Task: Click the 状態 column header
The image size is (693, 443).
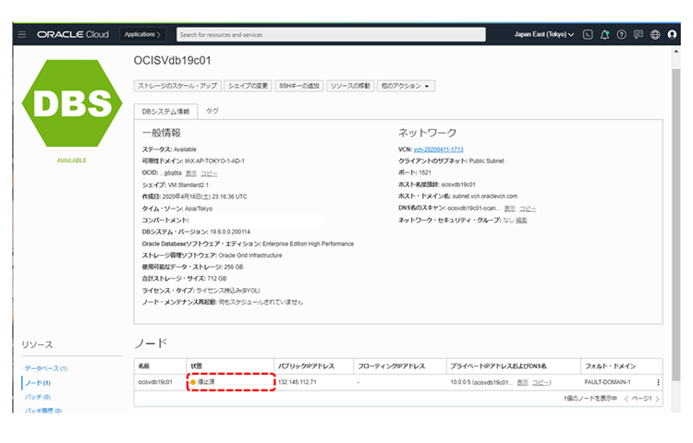Action: [x=196, y=366]
